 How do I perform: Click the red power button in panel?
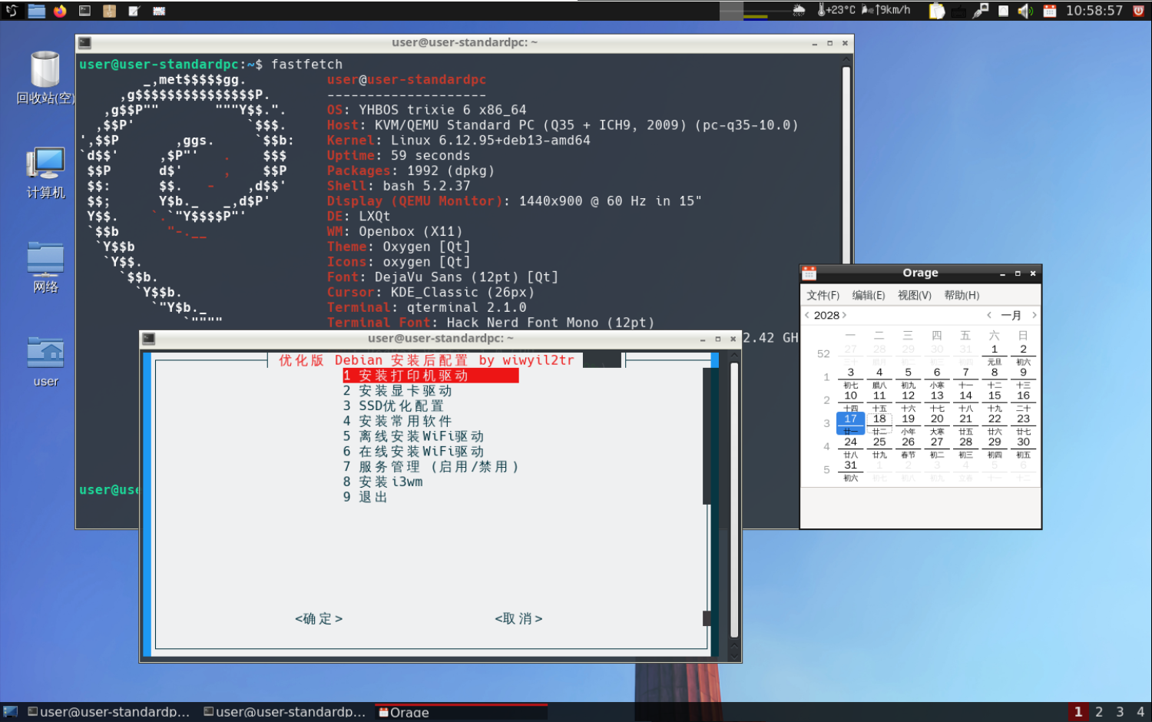coord(1138,11)
